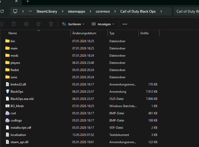Viewport: 199px width, 147px height.
Task: Click the This PC monitor icon in address bar
Action: [15, 11]
